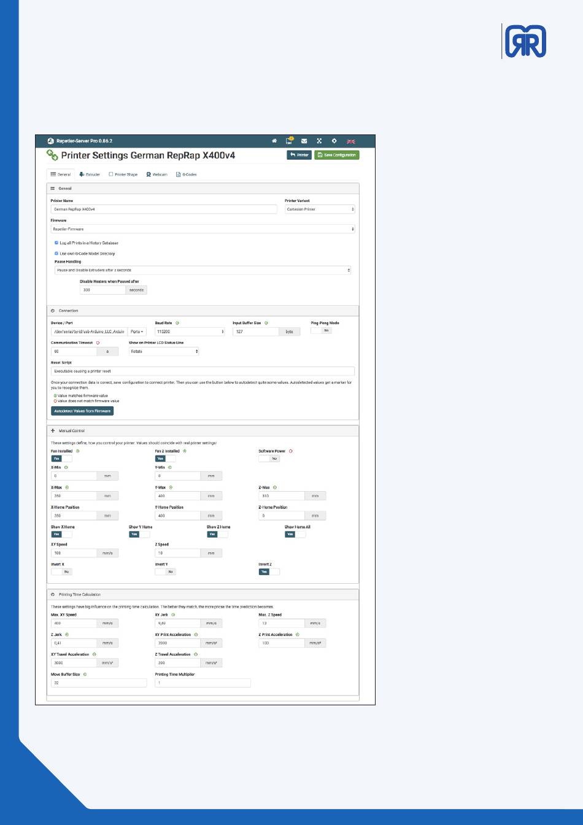Click the Device / Port input field
583x825 pixels.
click(x=90, y=331)
